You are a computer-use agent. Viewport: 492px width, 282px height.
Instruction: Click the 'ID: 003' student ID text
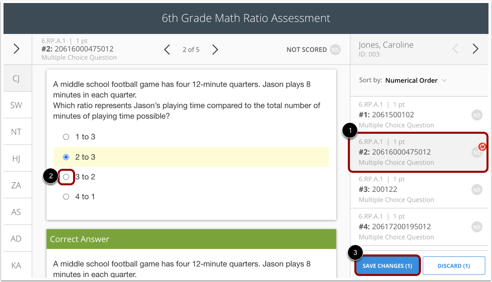[x=369, y=54]
